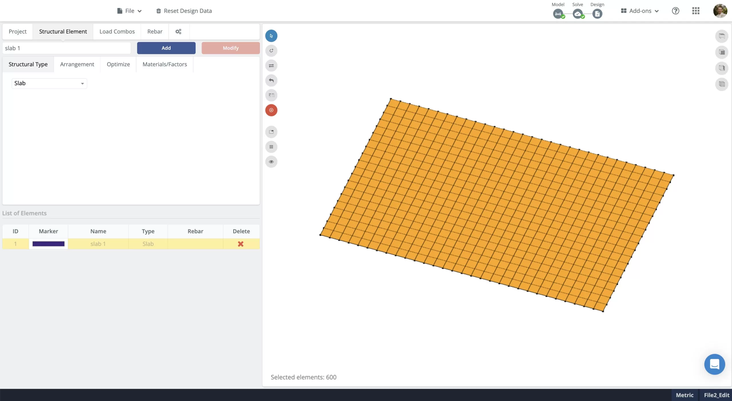Select the slab 1 name cell
The image size is (732, 401).
pos(98,244)
